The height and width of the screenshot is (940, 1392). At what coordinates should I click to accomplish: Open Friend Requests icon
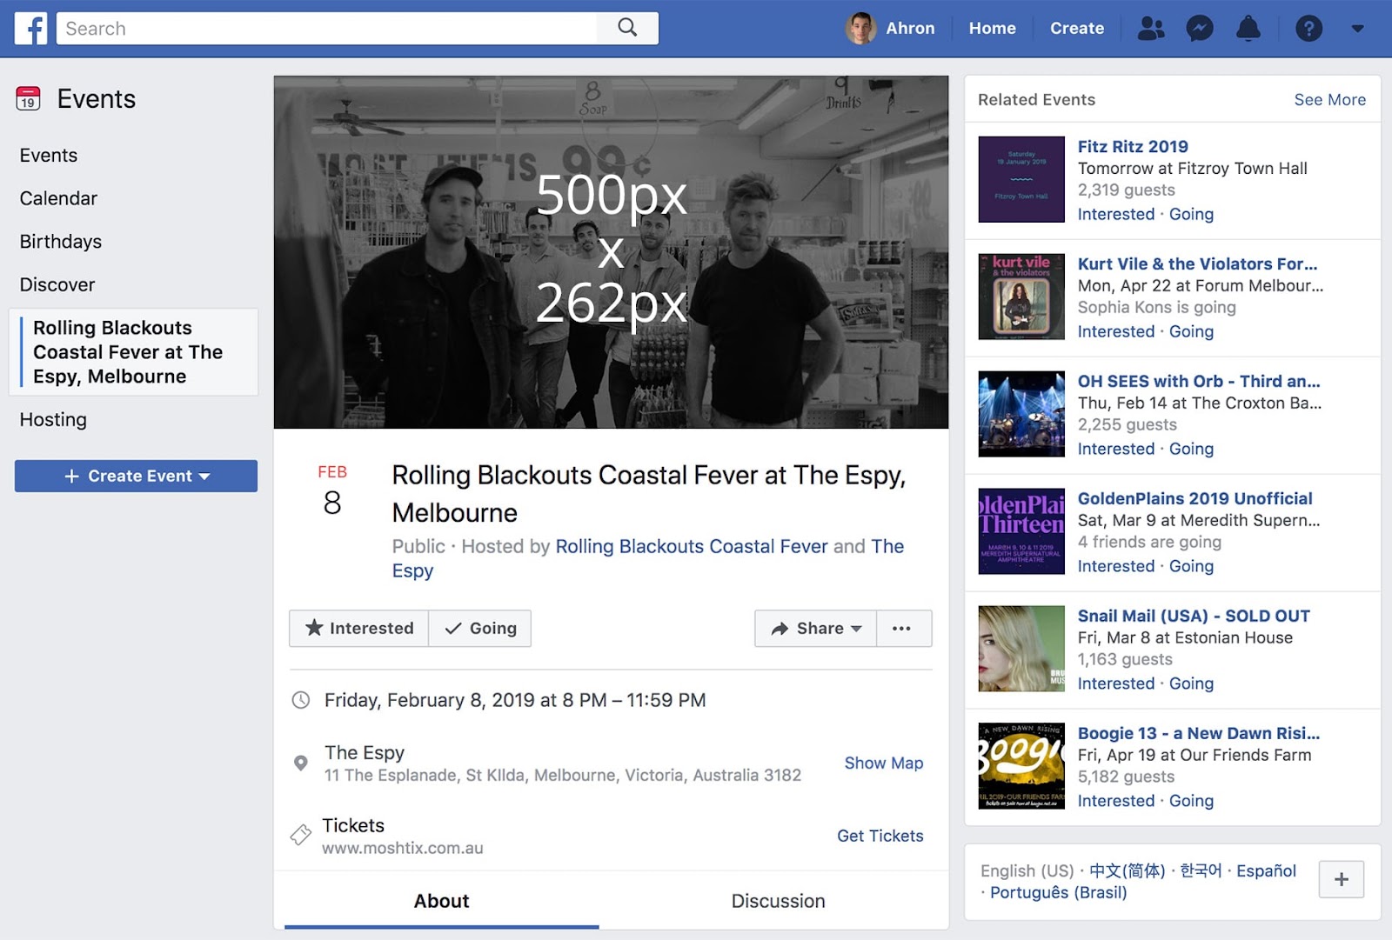(1151, 29)
